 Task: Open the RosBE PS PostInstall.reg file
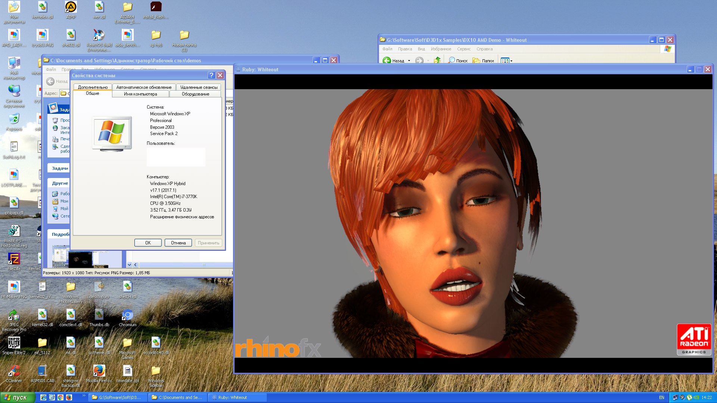coord(14,236)
